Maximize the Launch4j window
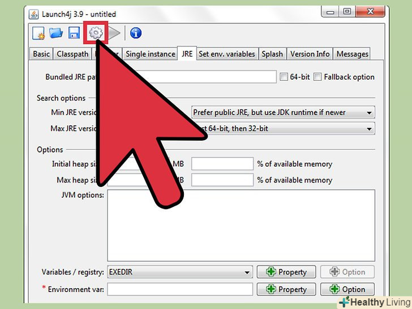 [x=347, y=11]
